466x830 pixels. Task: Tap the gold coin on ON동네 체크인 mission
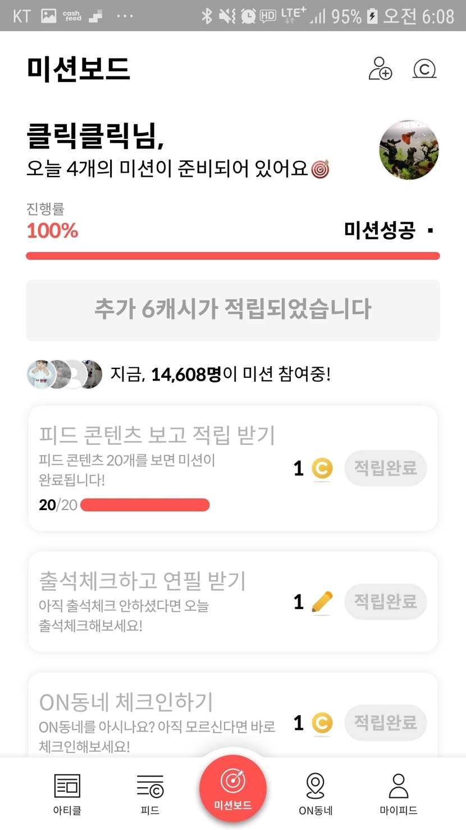pyautogui.click(x=322, y=723)
